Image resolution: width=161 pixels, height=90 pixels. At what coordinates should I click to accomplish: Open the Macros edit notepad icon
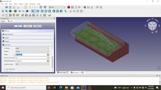(x=76, y=7)
